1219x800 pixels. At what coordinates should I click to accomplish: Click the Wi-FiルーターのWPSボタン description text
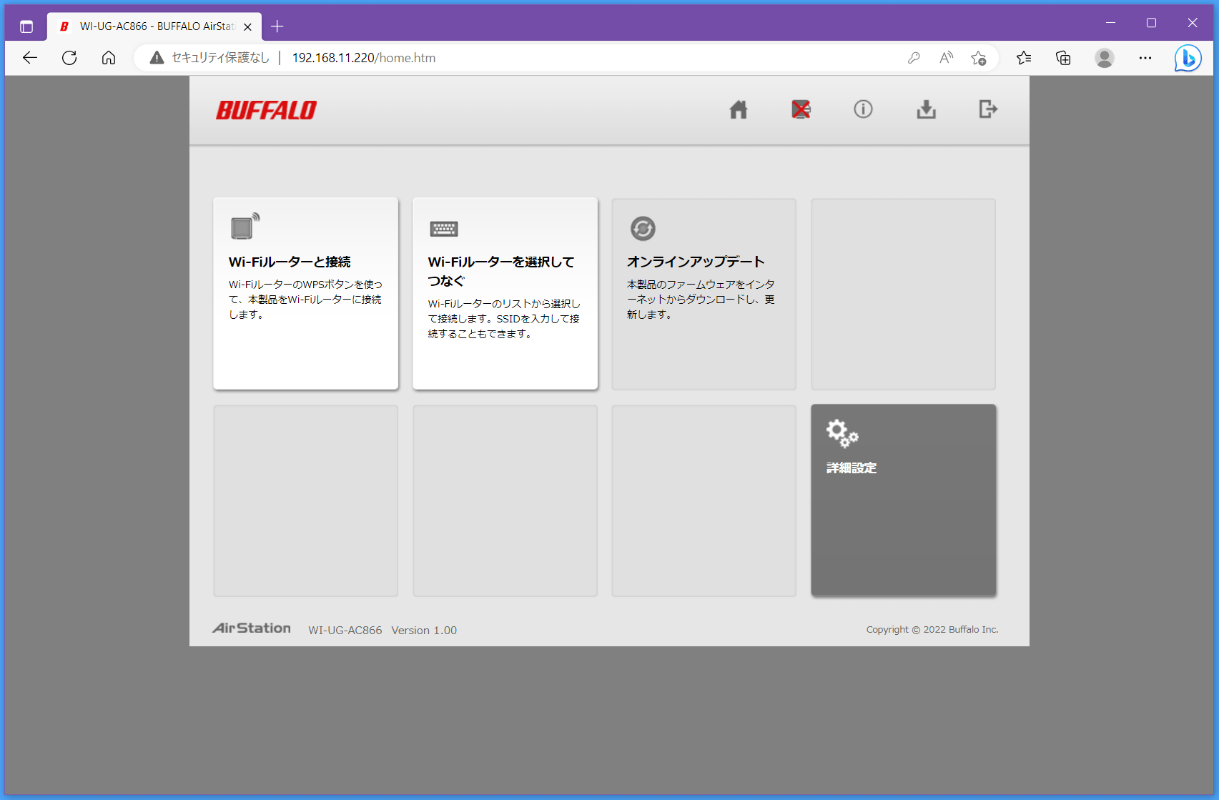(x=305, y=299)
